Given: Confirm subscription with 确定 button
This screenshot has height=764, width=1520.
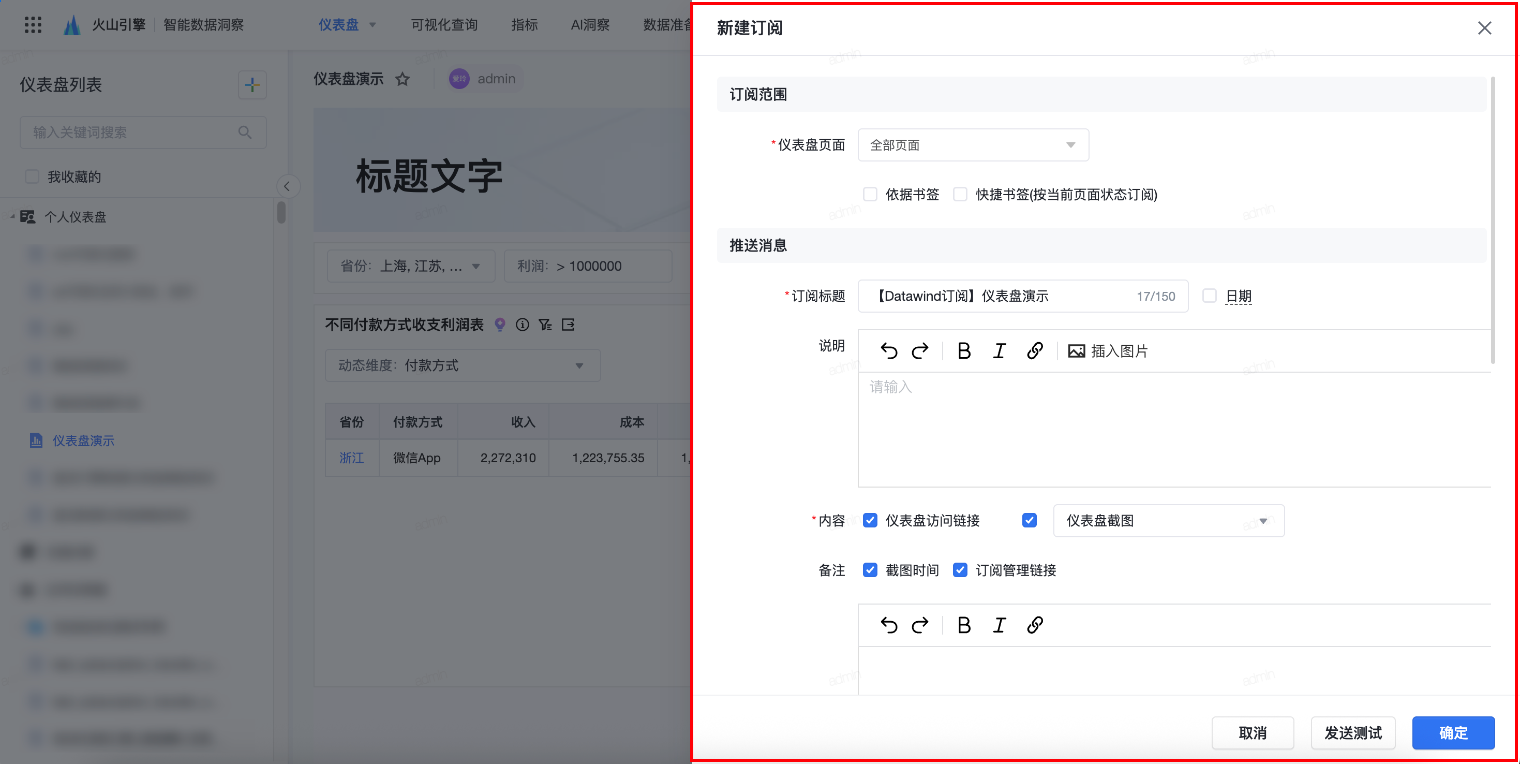Looking at the screenshot, I should point(1453,733).
